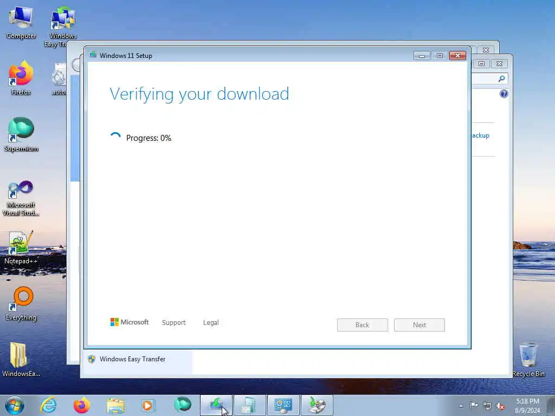Click the muted volume tray icon
This screenshot has width=555, height=416.
500,406
